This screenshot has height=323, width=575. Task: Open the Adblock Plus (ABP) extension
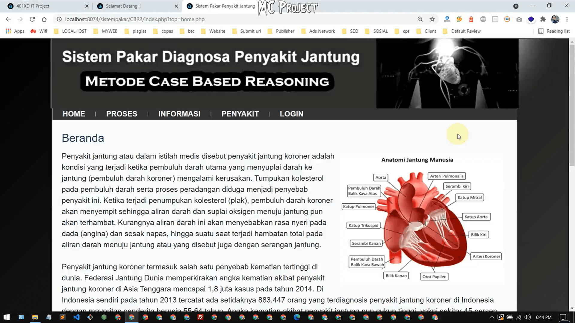(x=483, y=19)
